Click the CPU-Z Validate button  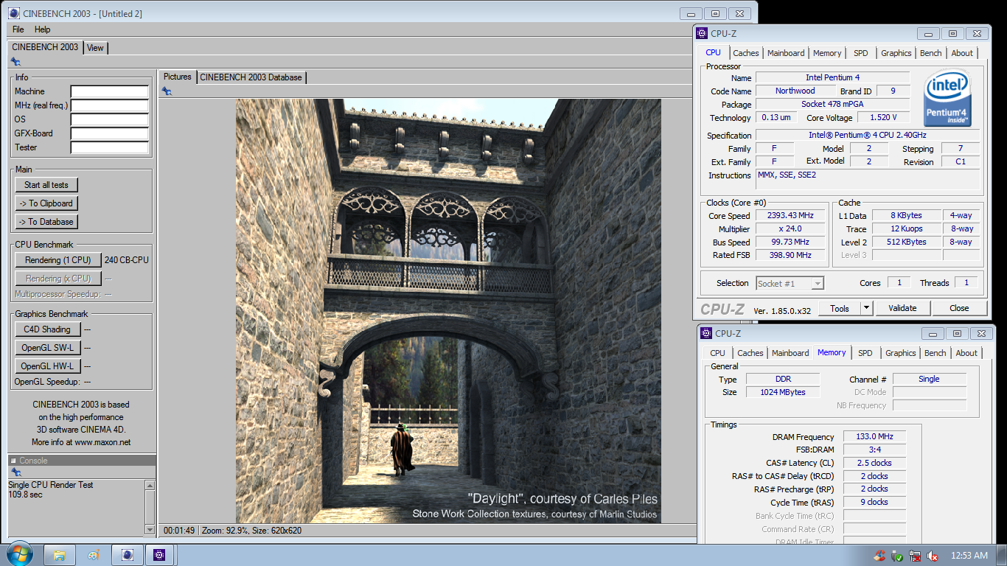tap(902, 308)
